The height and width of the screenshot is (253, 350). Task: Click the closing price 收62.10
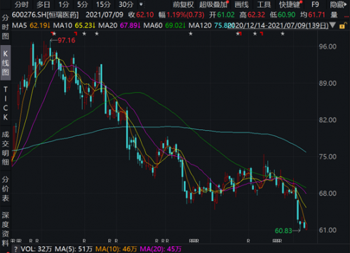click(x=141, y=15)
